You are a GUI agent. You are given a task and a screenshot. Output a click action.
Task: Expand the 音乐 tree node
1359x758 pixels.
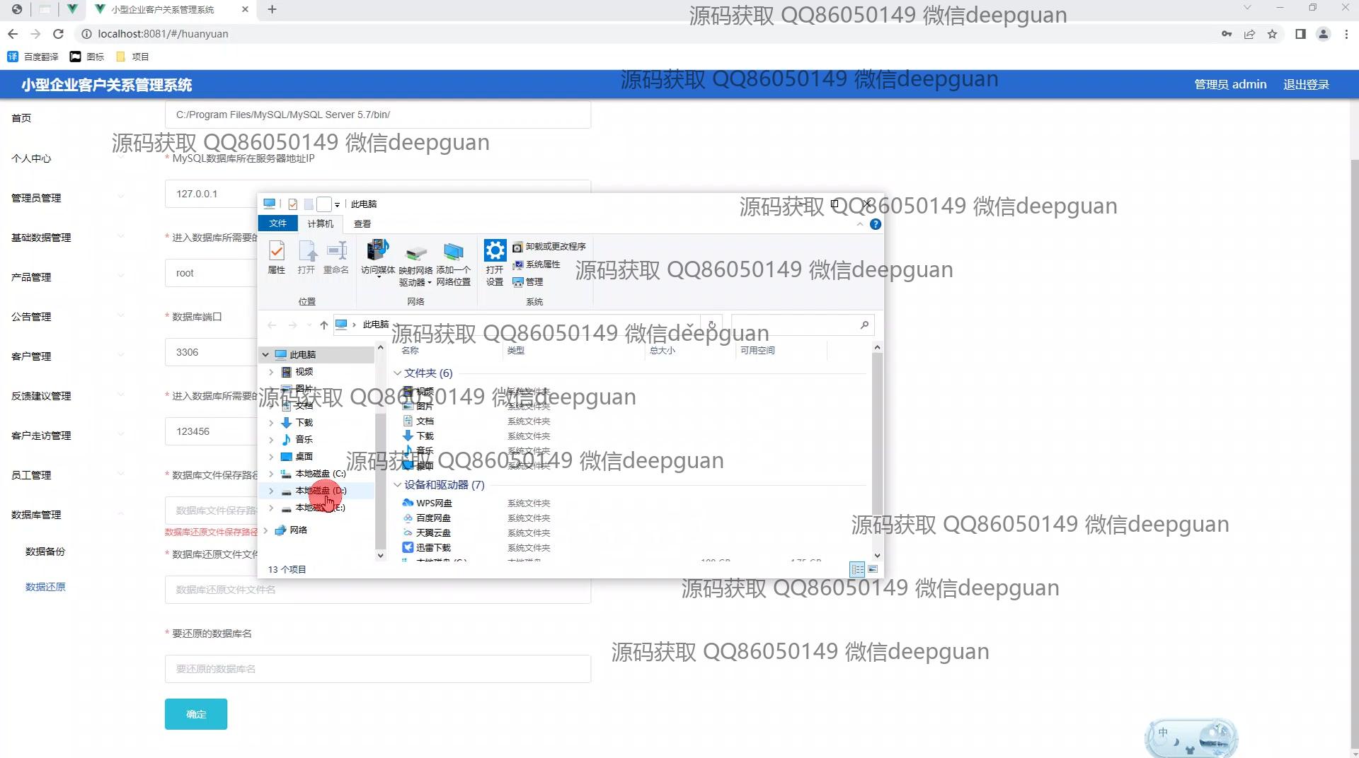coord(271,440)
